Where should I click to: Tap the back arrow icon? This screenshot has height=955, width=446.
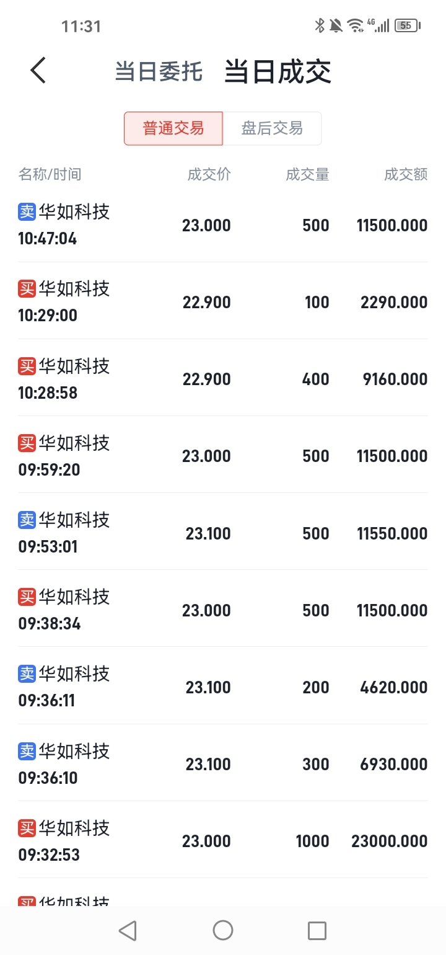click(x=38, y=70)
